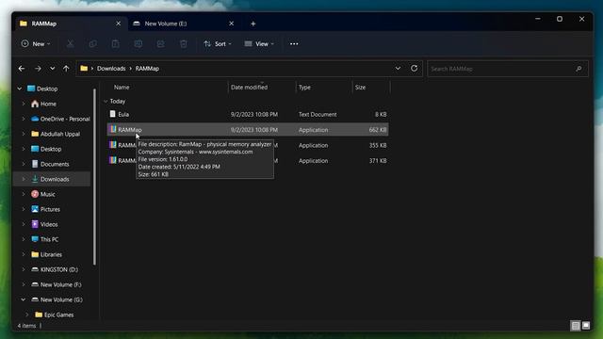The height and width of the screenshot is (339, 603).
Task: Close the New Volume (E:) tab
Action: [x=231, y=24]
